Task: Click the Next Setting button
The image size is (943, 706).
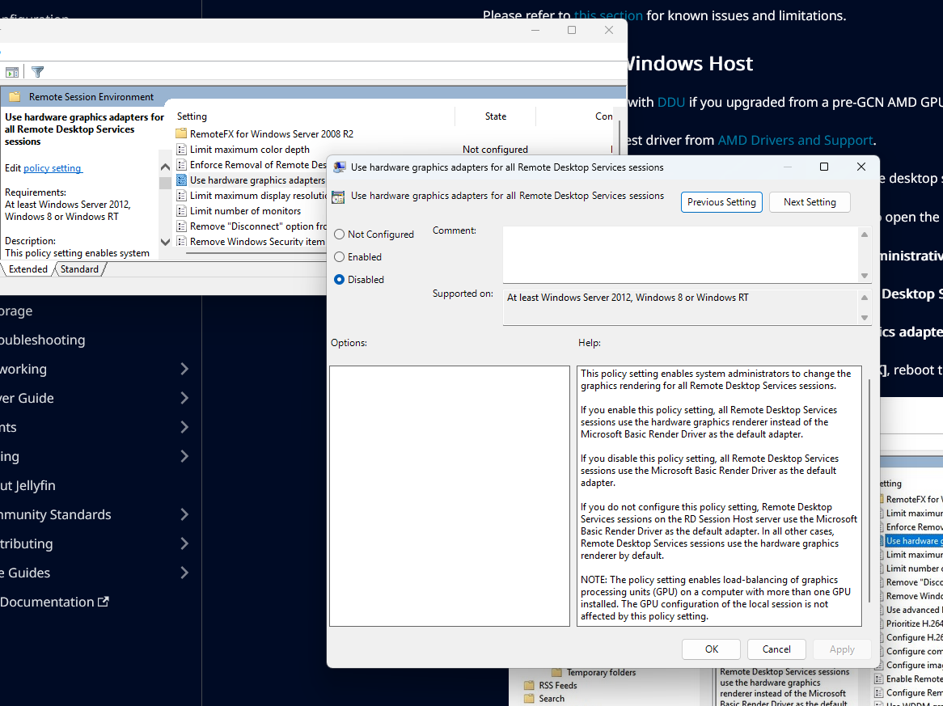Action: coord(809,202)
